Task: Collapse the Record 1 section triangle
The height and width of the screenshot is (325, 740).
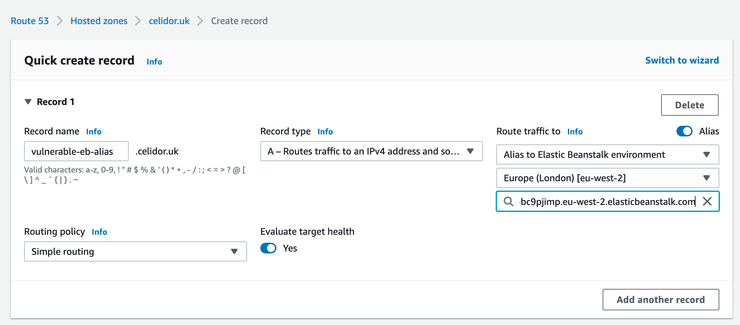Action: pyautogui.click(x=28, y=102)
